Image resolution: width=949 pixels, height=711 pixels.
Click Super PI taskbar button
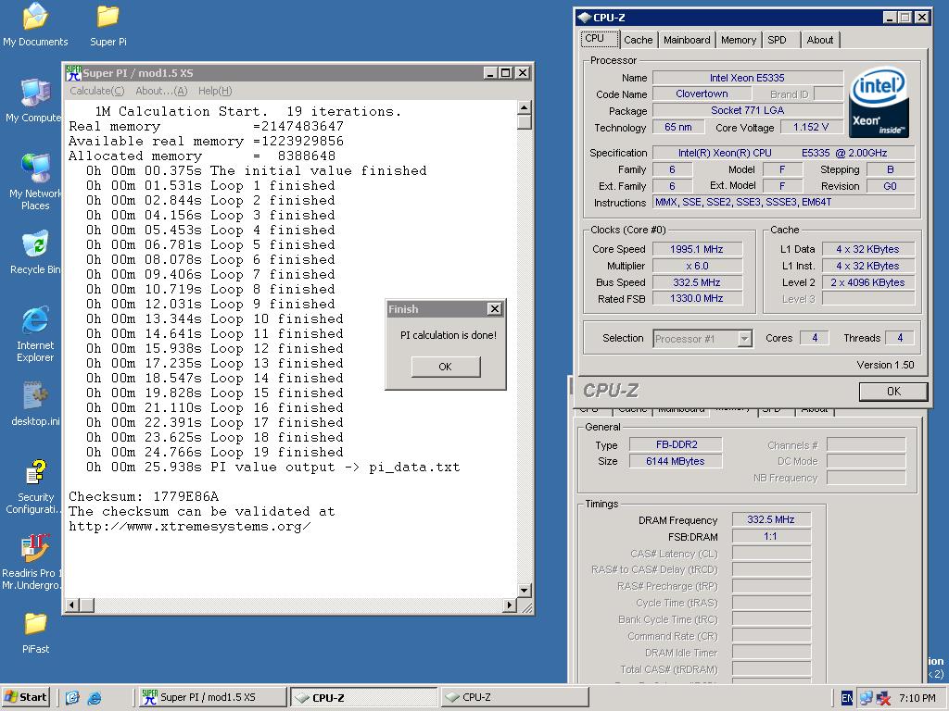click(212, 697)
